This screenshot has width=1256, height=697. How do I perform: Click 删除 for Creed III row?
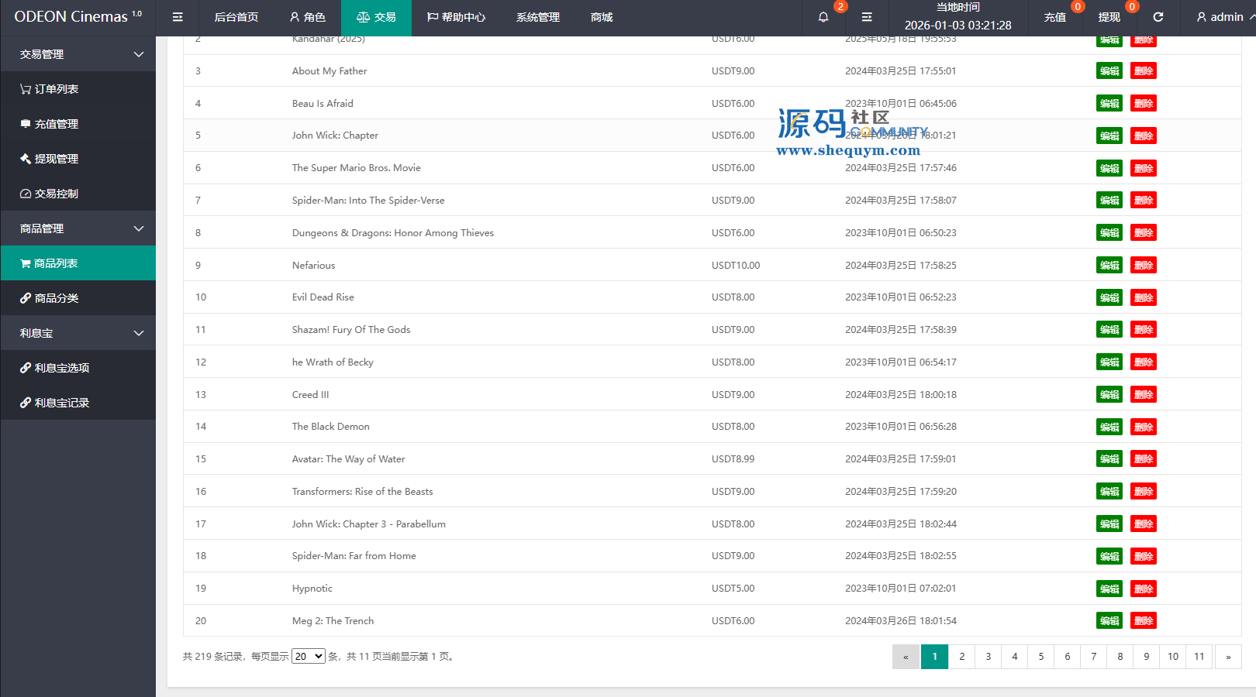(1144, 394)
